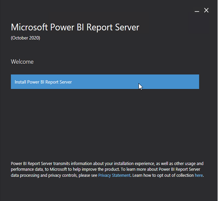Start installation via the blue Install bar
The image size is (218, 201).
[x=105, y=82]
